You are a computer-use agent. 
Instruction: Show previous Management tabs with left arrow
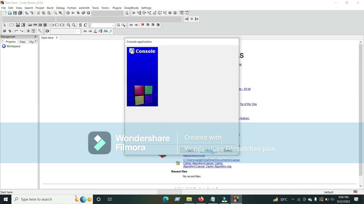2,42
